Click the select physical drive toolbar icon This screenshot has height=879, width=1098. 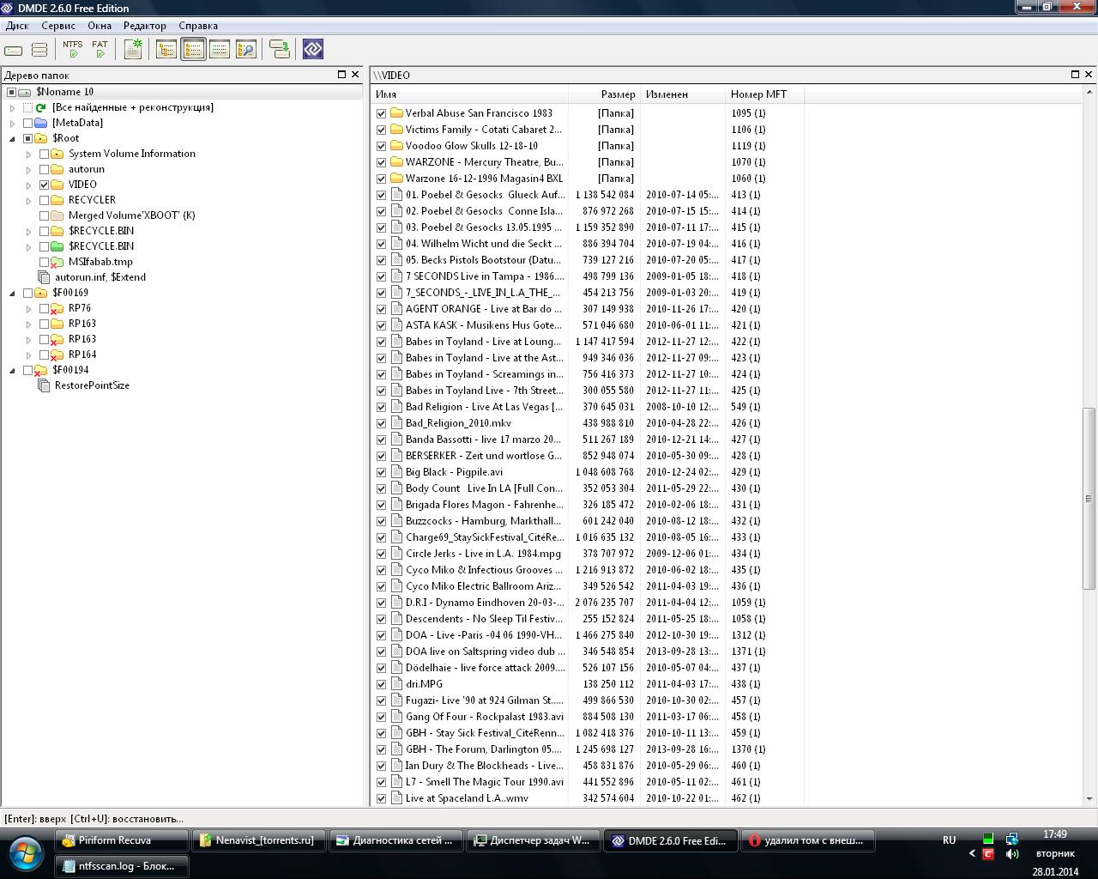[x=14, y=50]
